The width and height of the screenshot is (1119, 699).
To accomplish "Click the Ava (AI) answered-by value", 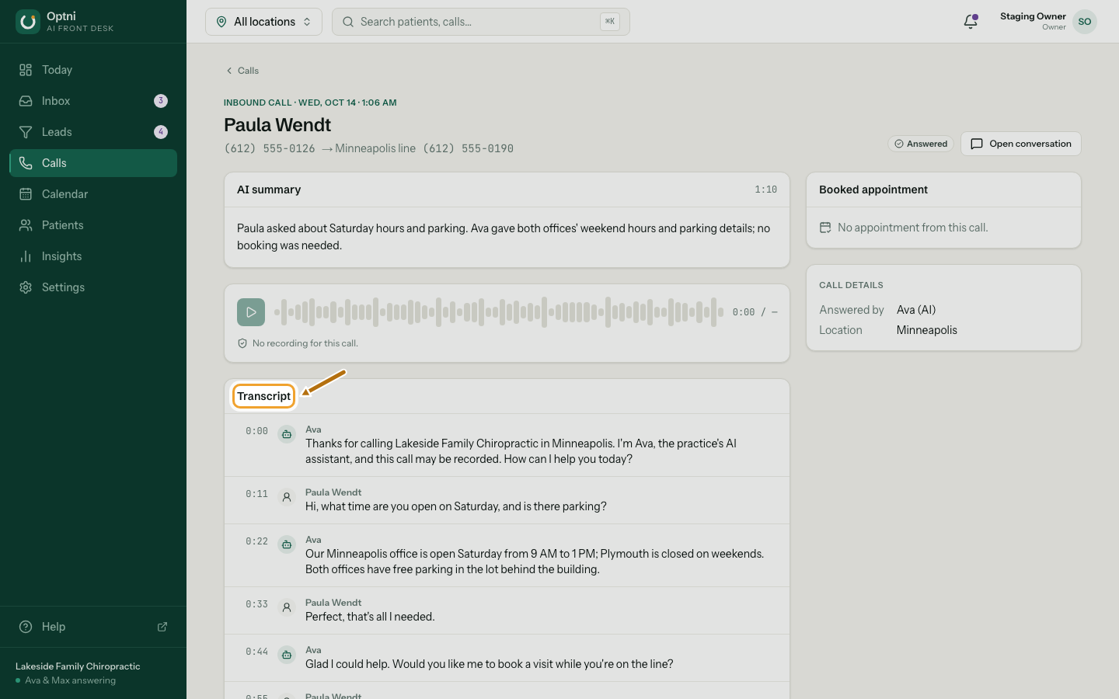I will coord(916,310).
